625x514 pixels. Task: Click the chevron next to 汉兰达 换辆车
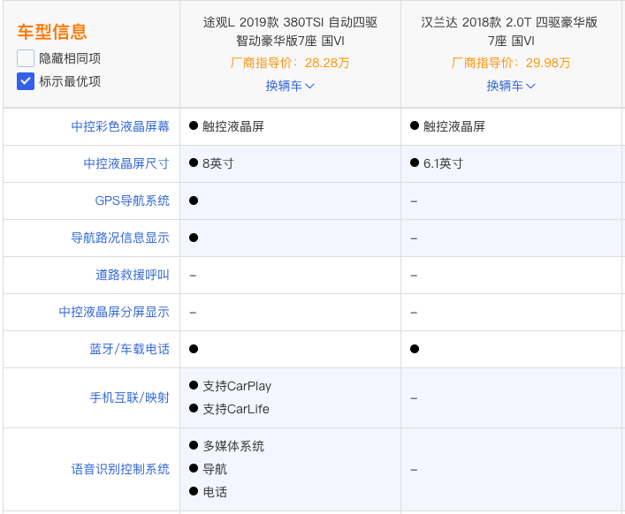530,86
